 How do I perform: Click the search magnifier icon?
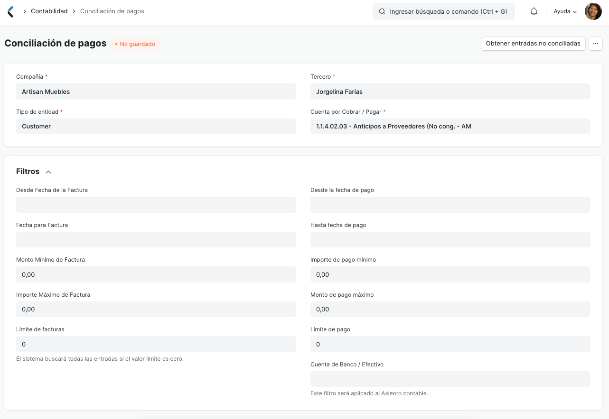pos(382,11)
